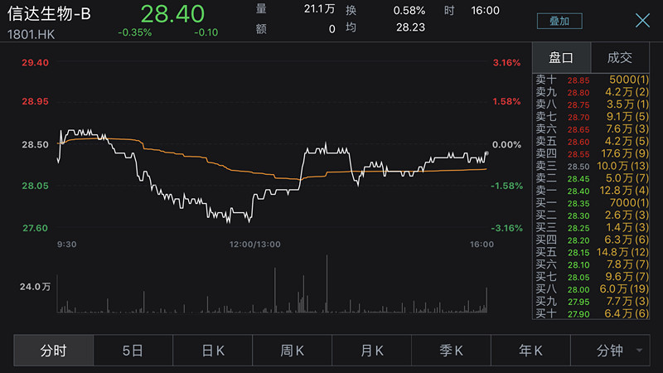Image resolution: width=663 pixels, height=373 pixels.
Task: Click the 29.40 top price axis label
Action: pyautogui.click(x=35, y=63)
